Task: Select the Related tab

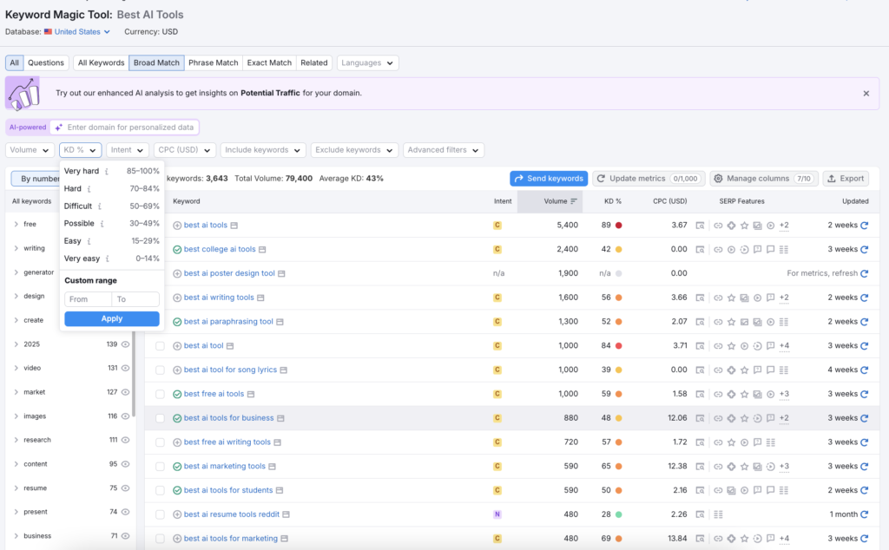Action: click(314, 62)
